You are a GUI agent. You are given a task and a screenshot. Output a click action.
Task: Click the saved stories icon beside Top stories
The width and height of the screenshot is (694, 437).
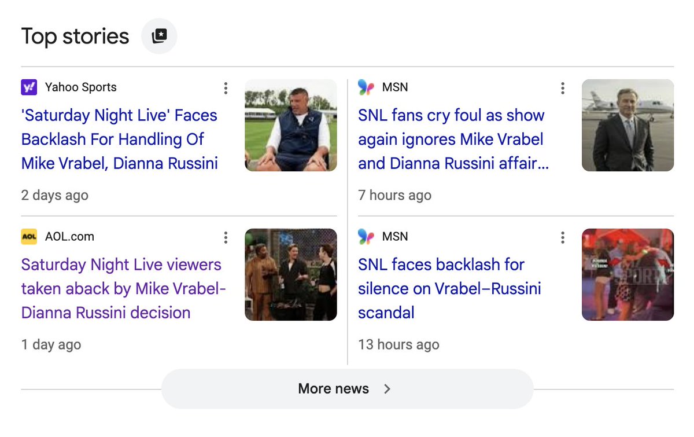(x=159, y=36)
